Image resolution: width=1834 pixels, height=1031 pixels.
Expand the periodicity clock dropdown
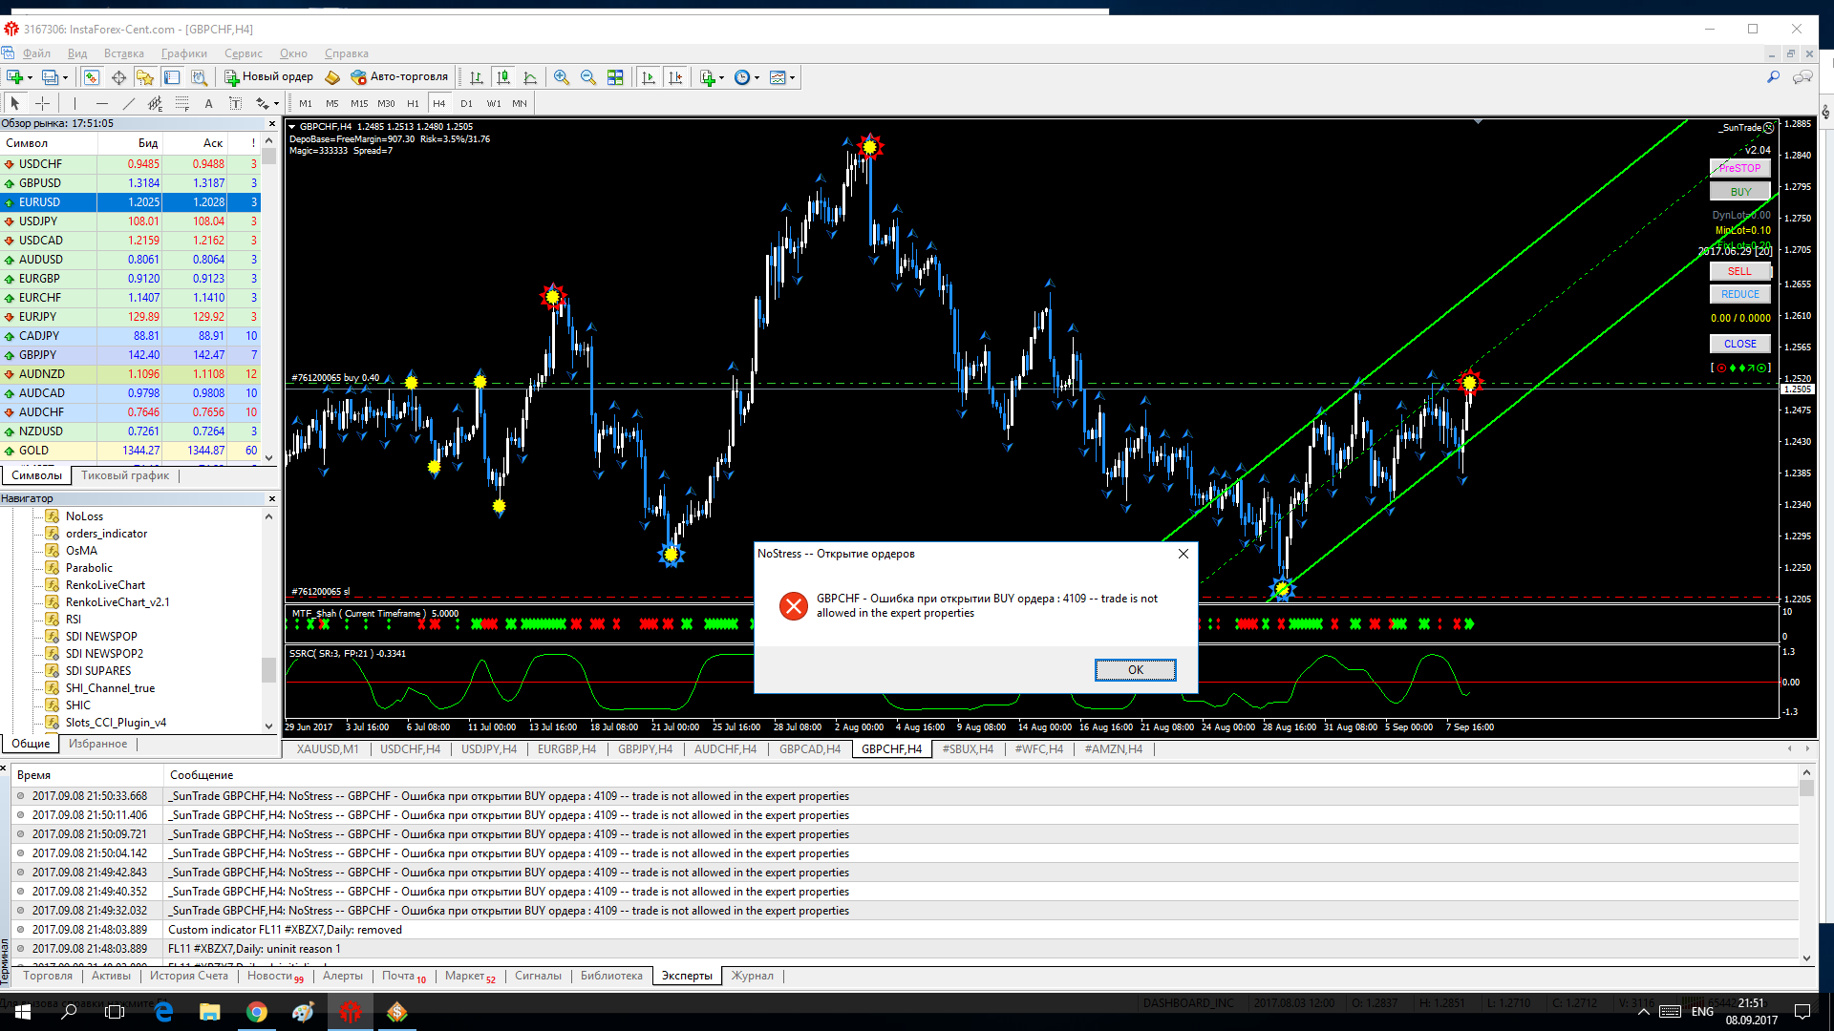point(757,78)
